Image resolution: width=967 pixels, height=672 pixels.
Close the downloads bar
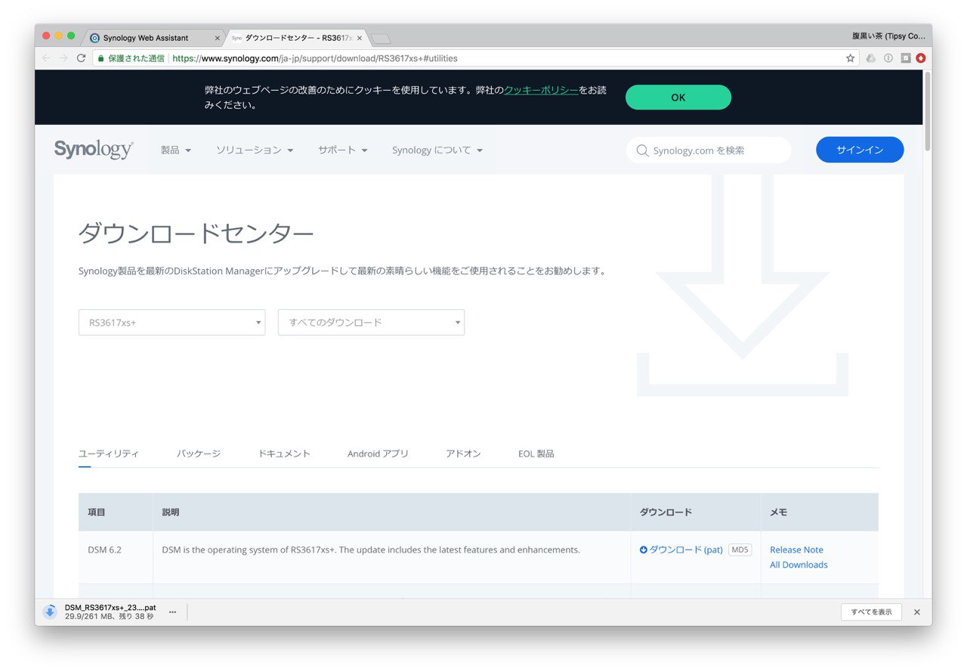[x=917, y=612]
